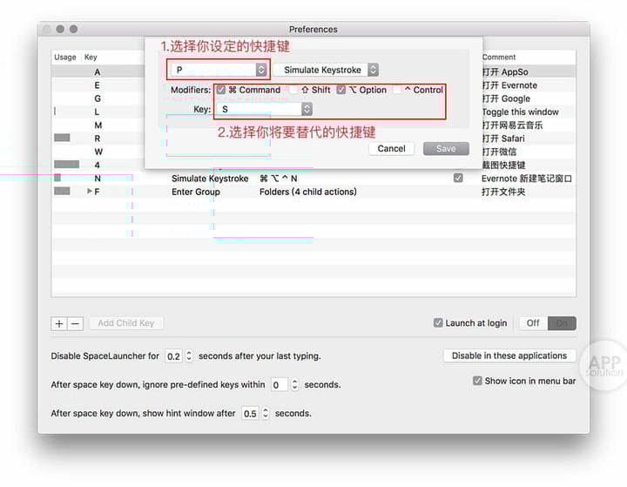627x487 pixels.
Task: Toggle the Option modifier checkbox
Action: (x=341, y=90)
